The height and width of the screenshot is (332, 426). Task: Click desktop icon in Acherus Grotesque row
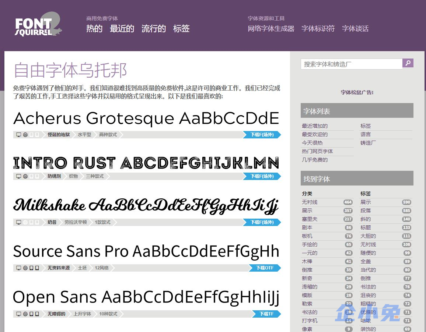coord(19,135)
